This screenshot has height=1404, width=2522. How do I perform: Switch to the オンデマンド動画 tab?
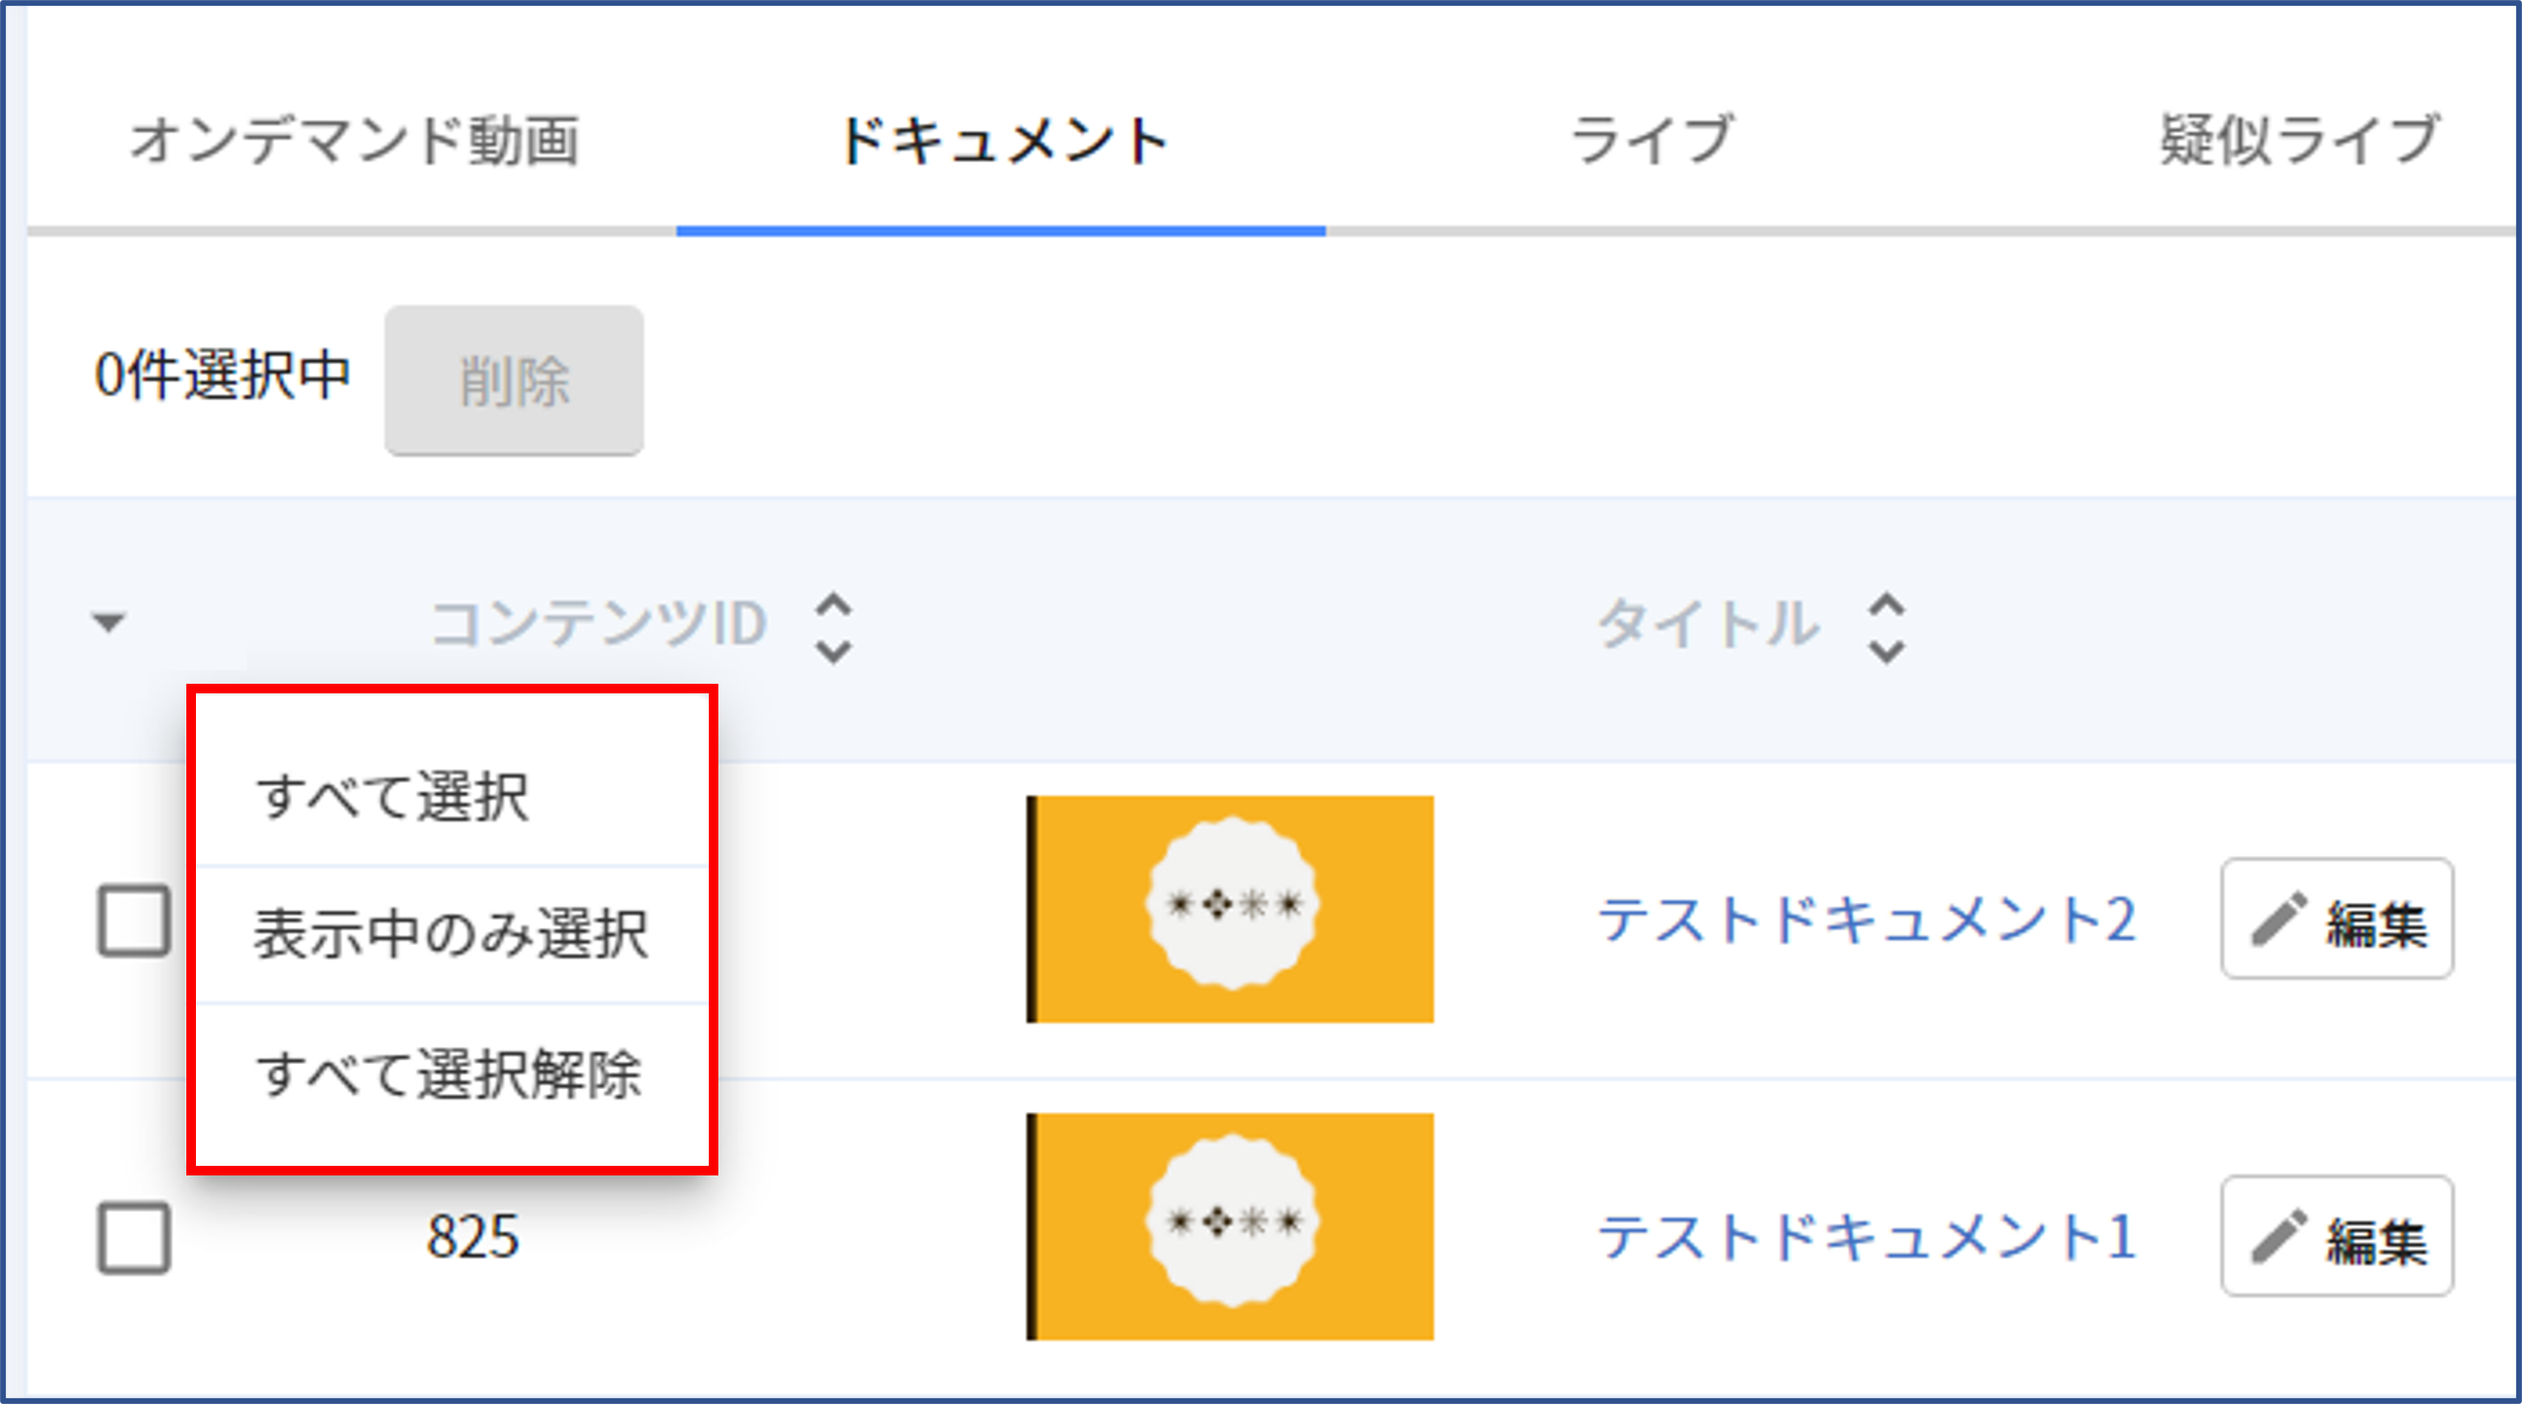(353, 139)
